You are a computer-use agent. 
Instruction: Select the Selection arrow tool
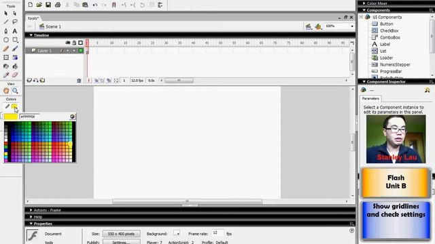(6, 14)
